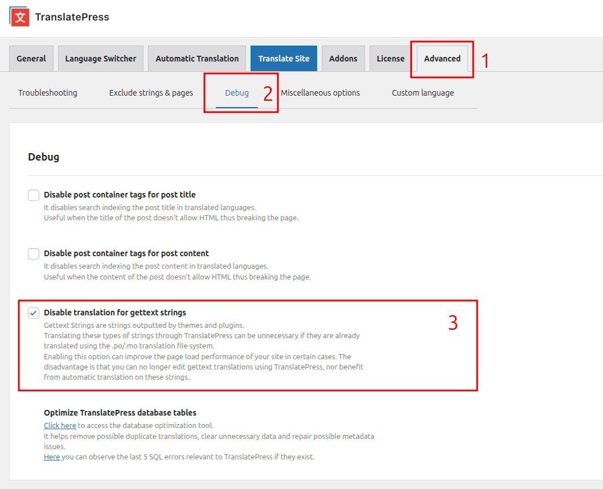Enable the post title container tags checkbox
The image size is (603, 489).
point(34,195)
